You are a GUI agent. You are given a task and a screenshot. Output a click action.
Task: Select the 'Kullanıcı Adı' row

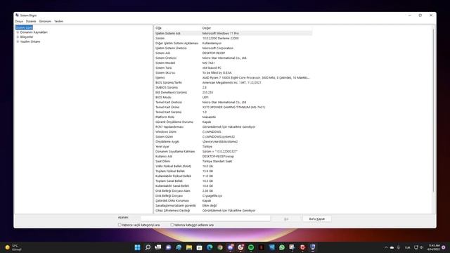(233, 156)
